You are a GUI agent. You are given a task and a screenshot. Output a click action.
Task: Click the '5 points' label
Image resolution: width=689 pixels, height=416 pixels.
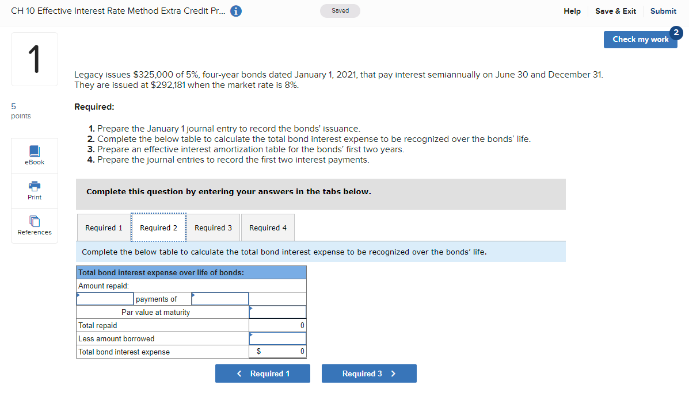pyautogui.click(x=21, y=111)
